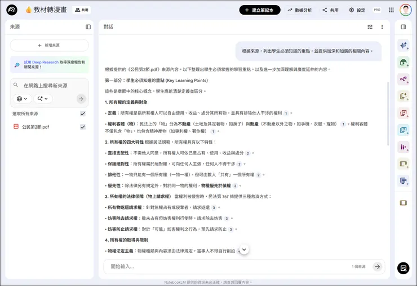
Task: Generate an Infographic
Action: pyautogui.click(x=403, y=147)
